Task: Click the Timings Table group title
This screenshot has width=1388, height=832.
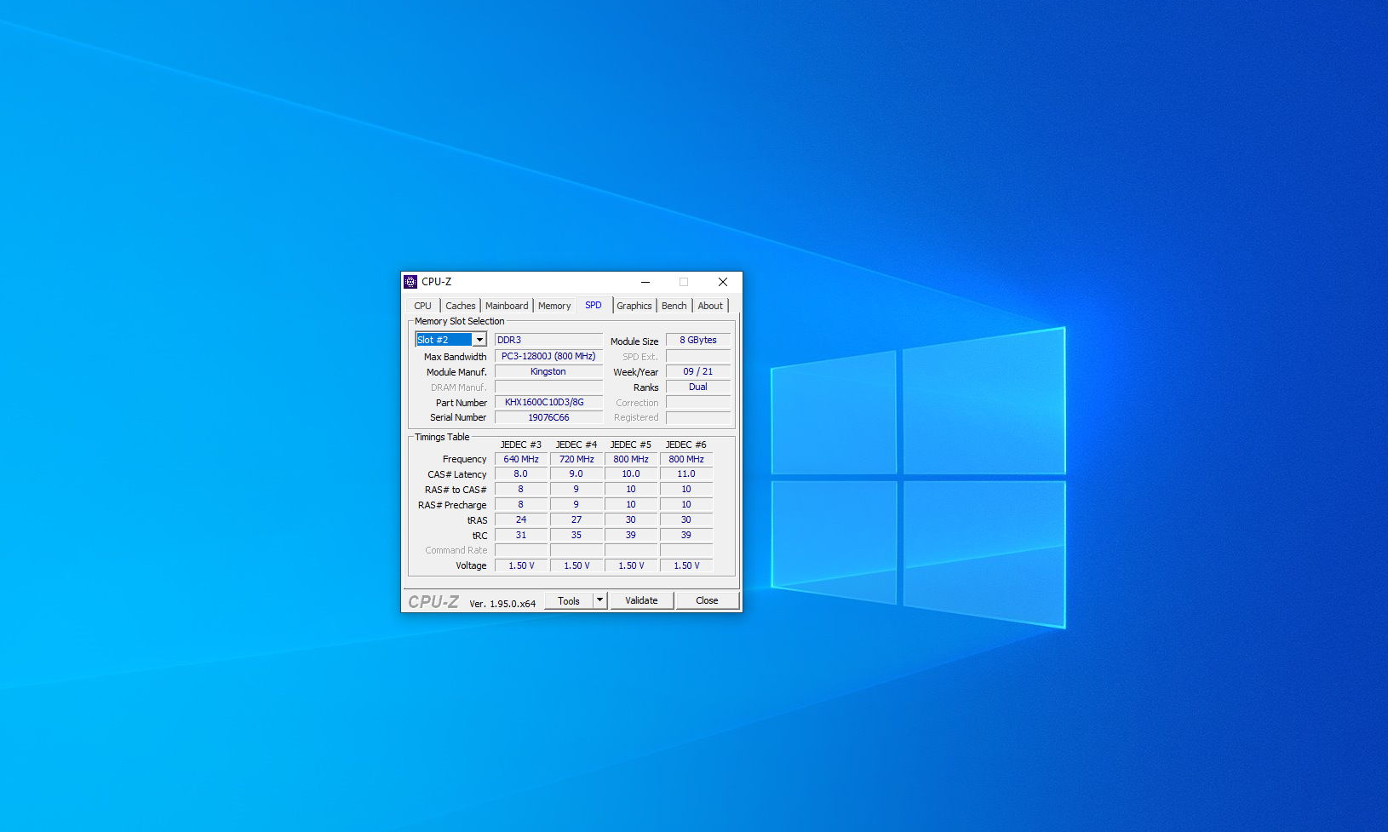Action: [x=442, y=437]
